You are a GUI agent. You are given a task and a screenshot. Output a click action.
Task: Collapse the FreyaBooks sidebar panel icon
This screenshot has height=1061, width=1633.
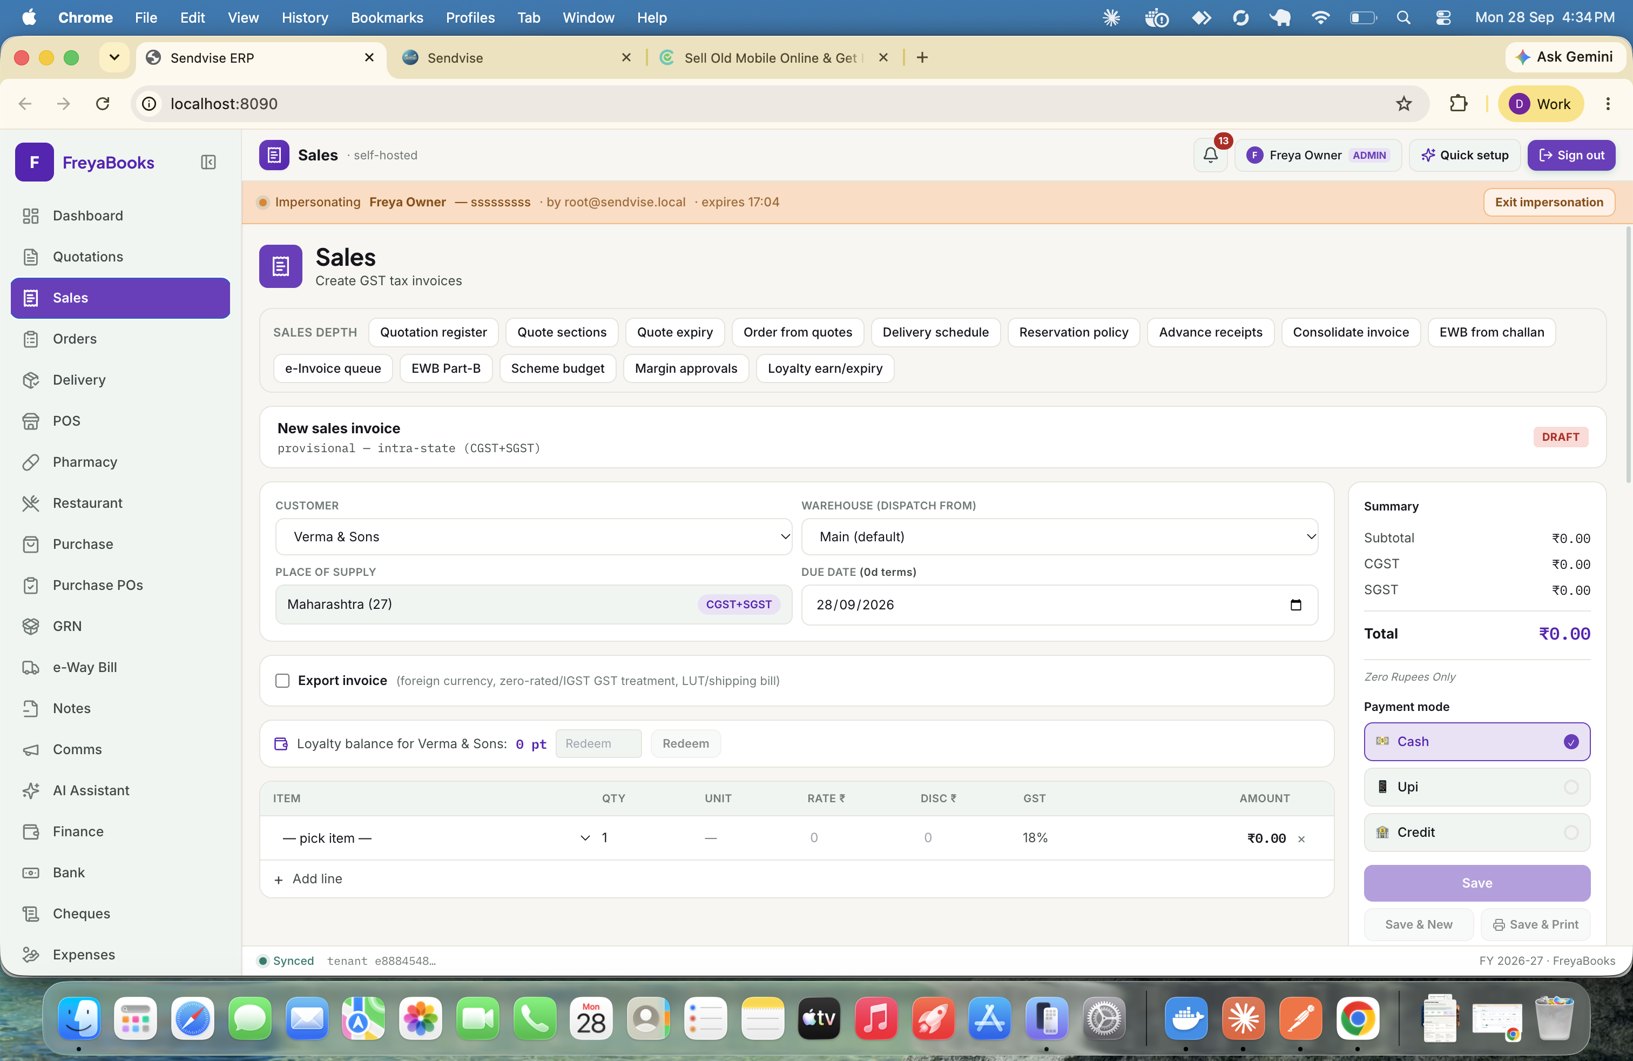pyautogui.click(x=208, y=162)
